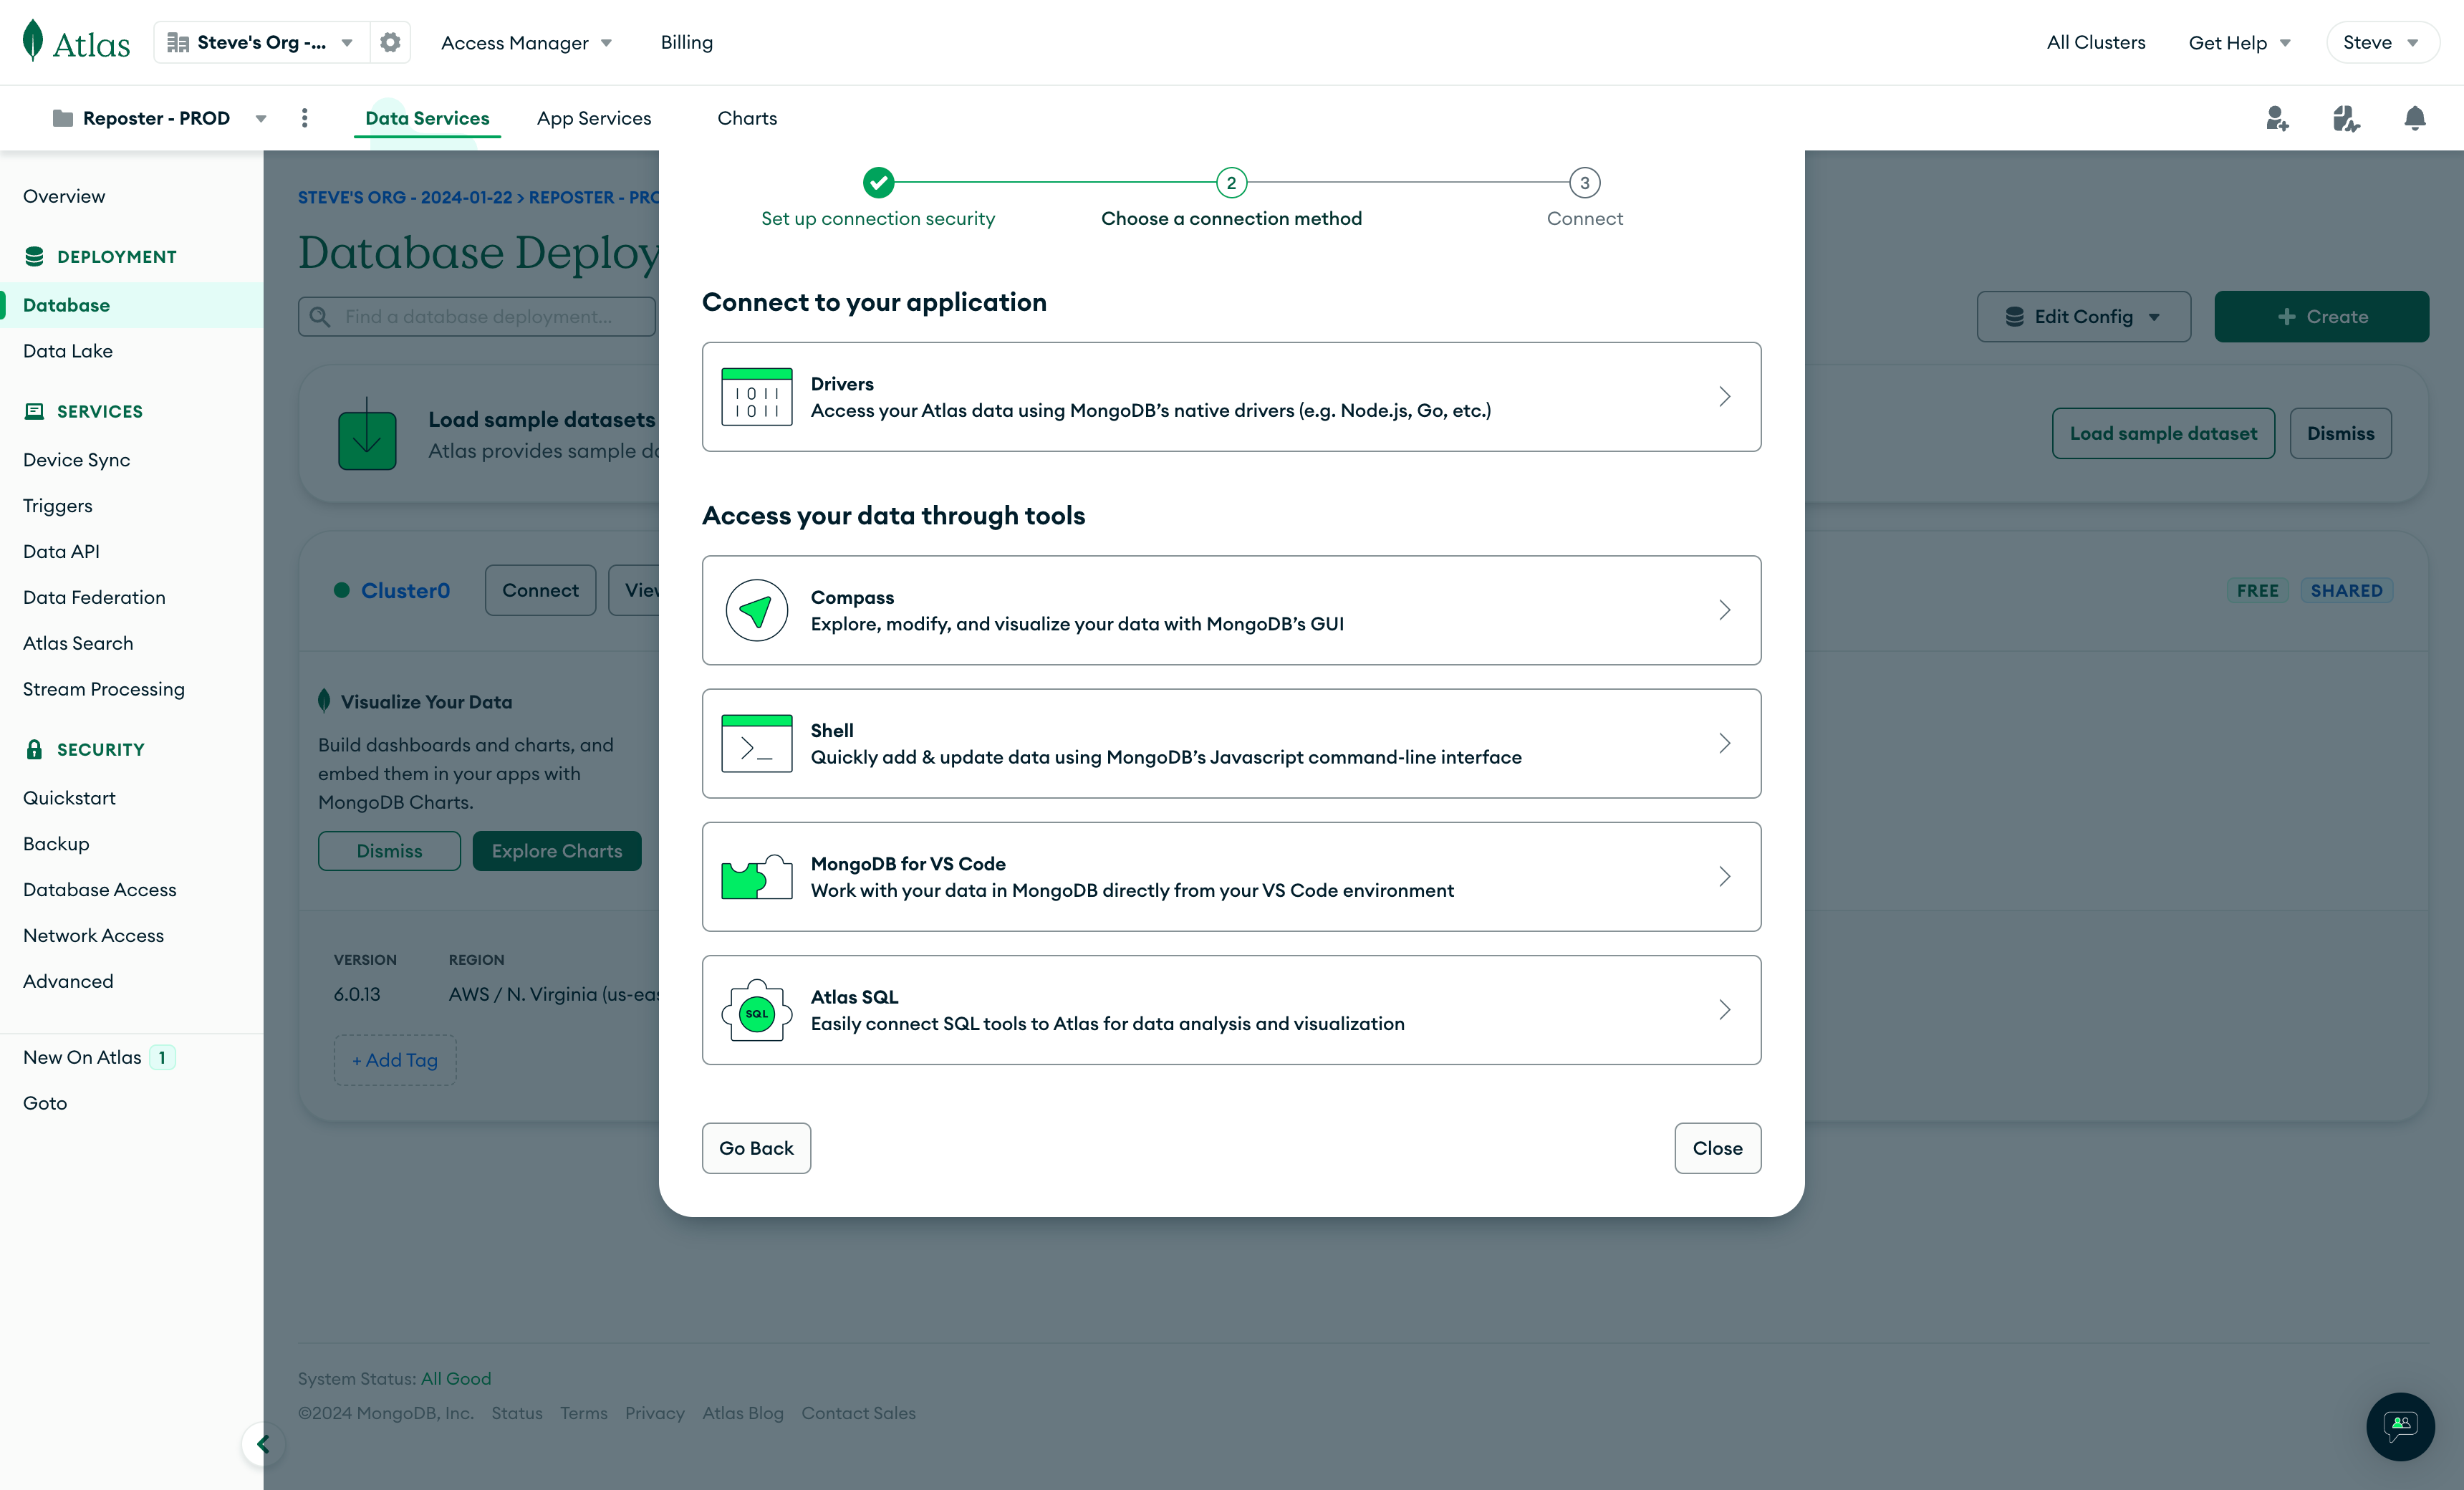Click the Add Tag button
Viewport: 2464px width, 1490px height.
[395, 1060]
